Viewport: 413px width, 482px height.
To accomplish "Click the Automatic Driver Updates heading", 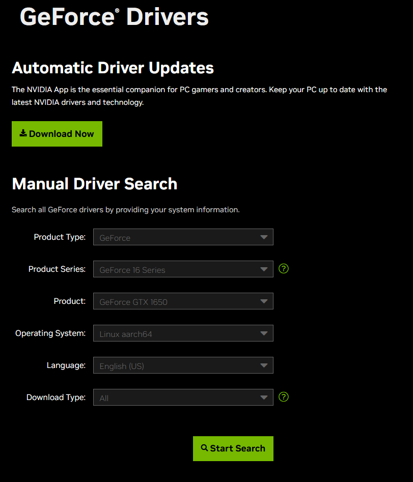I will click(113, 68).
